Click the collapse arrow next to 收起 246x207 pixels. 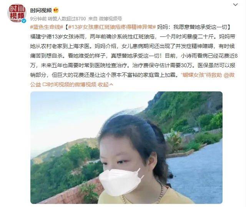point(111,84)
